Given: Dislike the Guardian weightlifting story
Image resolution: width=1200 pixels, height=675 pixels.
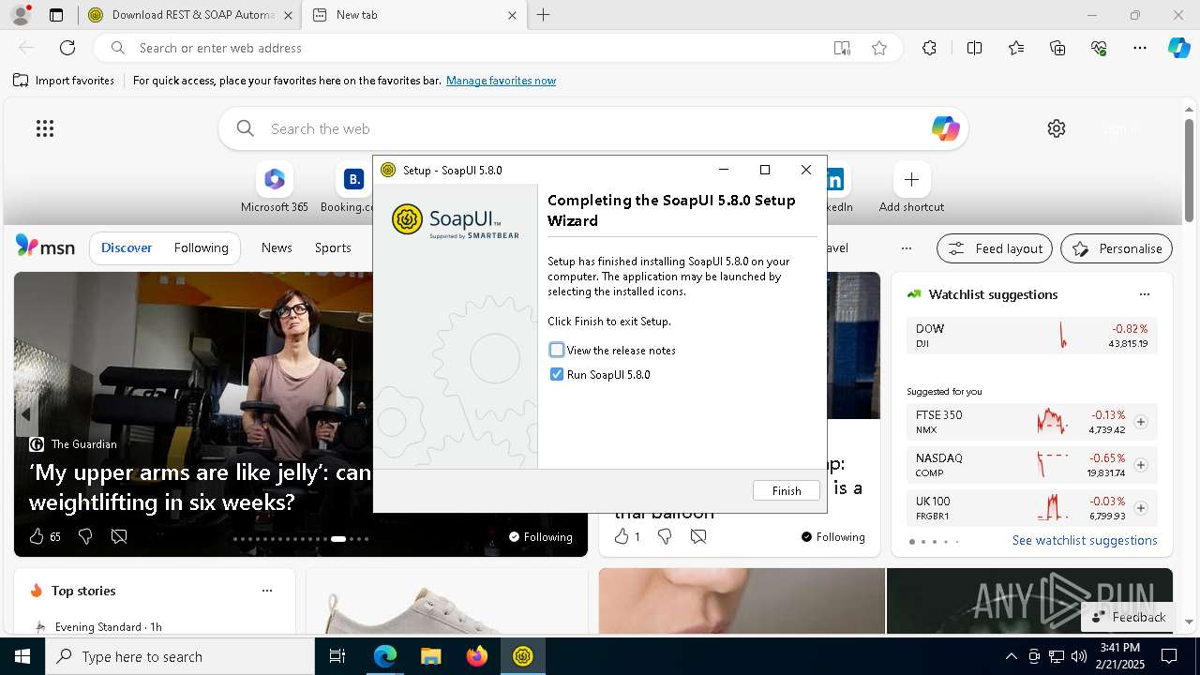Looking at the screenshot, I should 85,536.
